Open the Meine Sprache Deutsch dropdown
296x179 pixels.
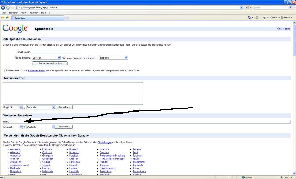coord(46,58)
